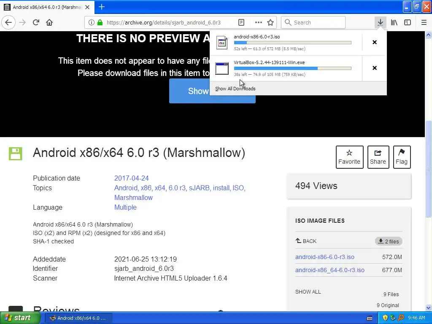Click the Share button

378,157
